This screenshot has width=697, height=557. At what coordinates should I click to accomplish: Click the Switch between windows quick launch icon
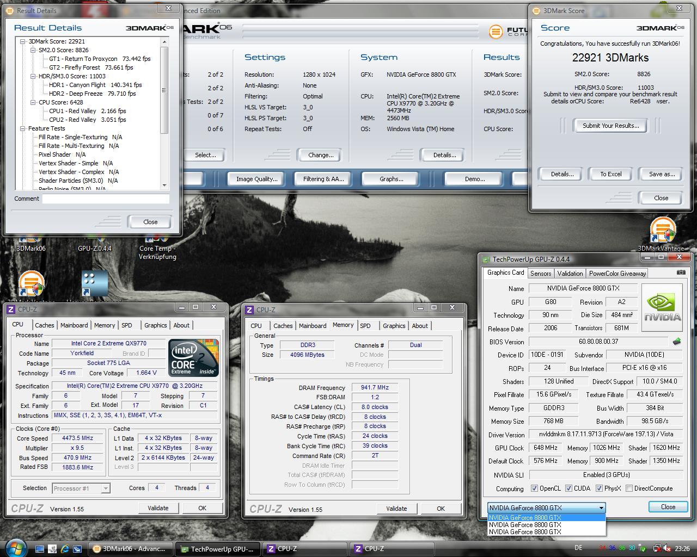[x=77, y=549]
